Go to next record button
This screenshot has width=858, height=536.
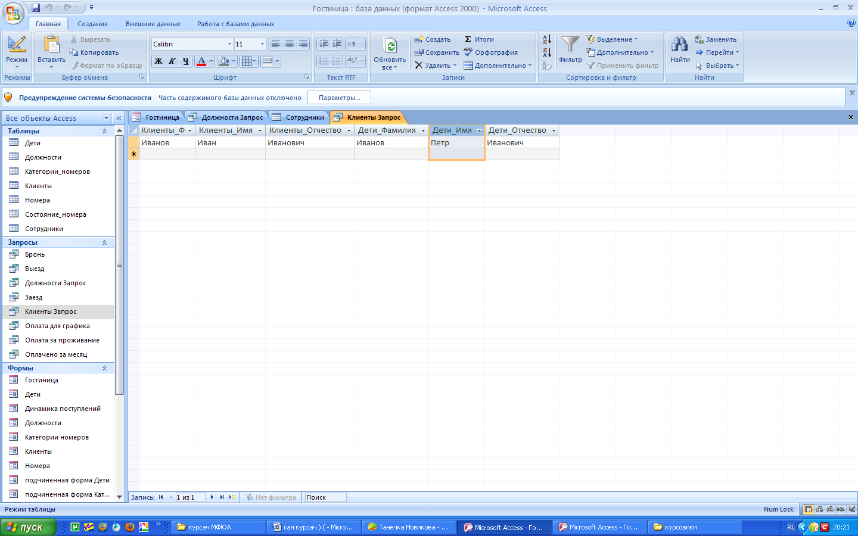[212, 497]
